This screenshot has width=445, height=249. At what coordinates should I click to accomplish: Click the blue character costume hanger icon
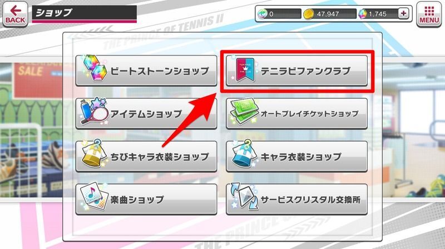coord(244,154)
